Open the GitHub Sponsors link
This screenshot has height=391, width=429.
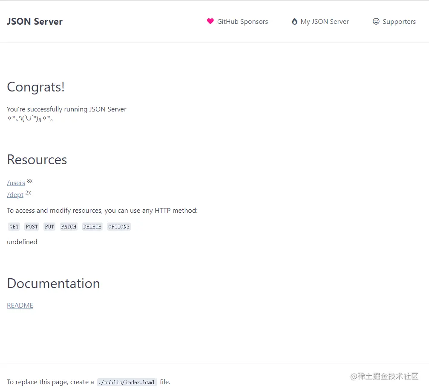(x=242, y=22)
